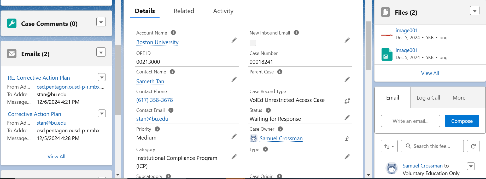The image size is (486, 179).
Task: Click the Search this feed input field
Action: coord(435,146)
